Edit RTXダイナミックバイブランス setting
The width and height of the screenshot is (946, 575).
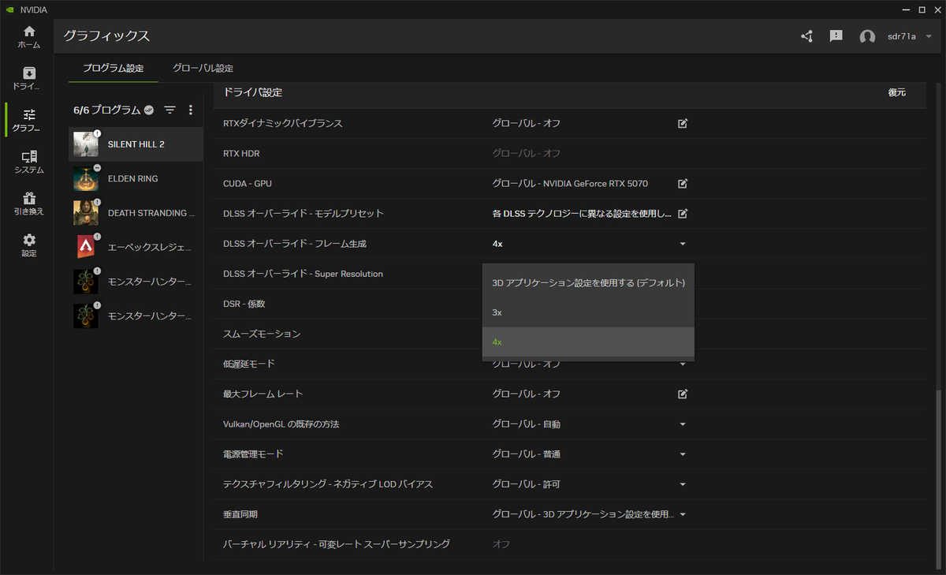pyautogui.click(x=683, y=124)
